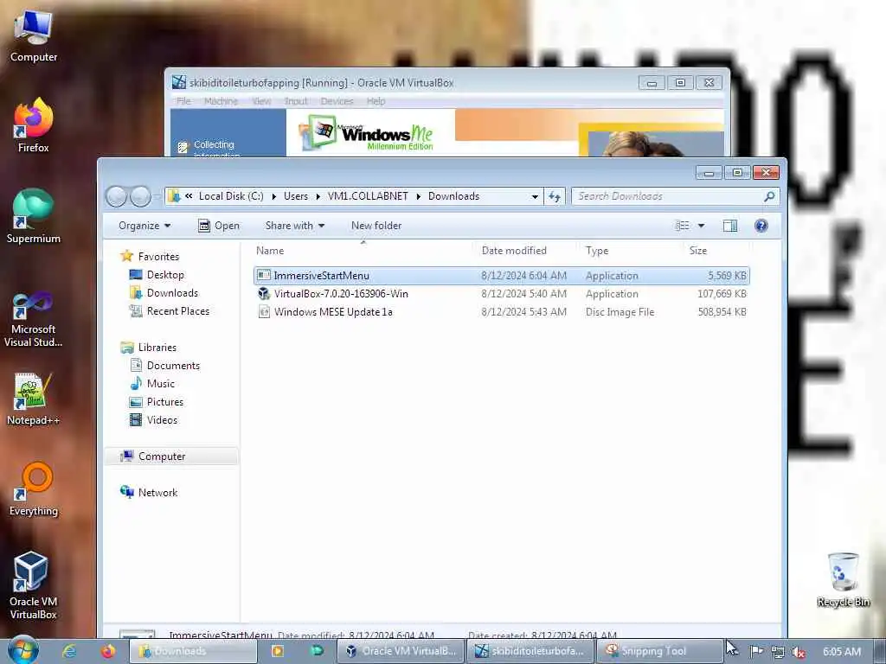Open the Pictures library
Viewport: 886px width, 664px height.
click(x=157, y=402)
